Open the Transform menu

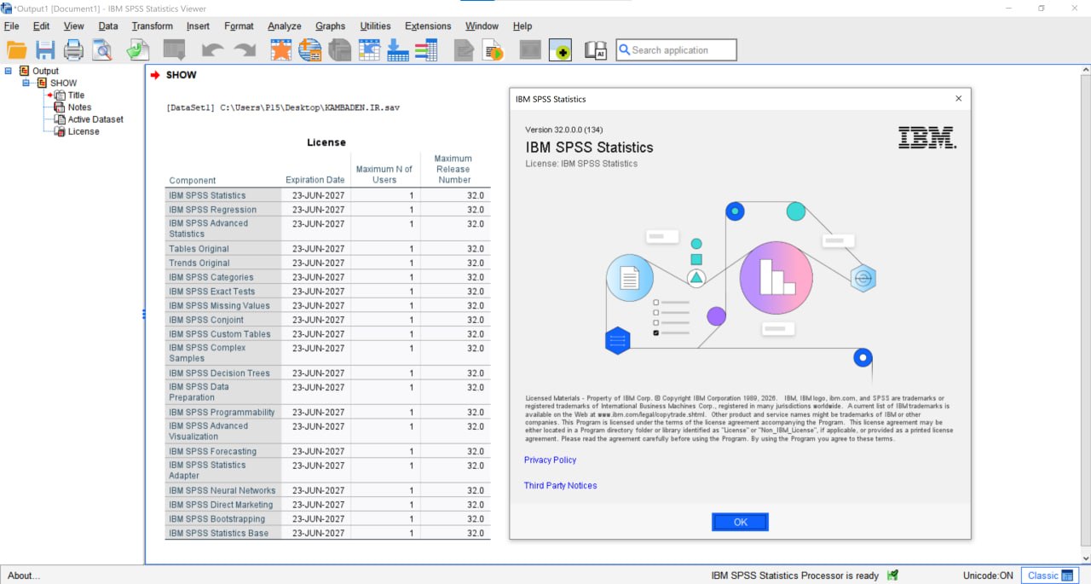tap(152, 26)
